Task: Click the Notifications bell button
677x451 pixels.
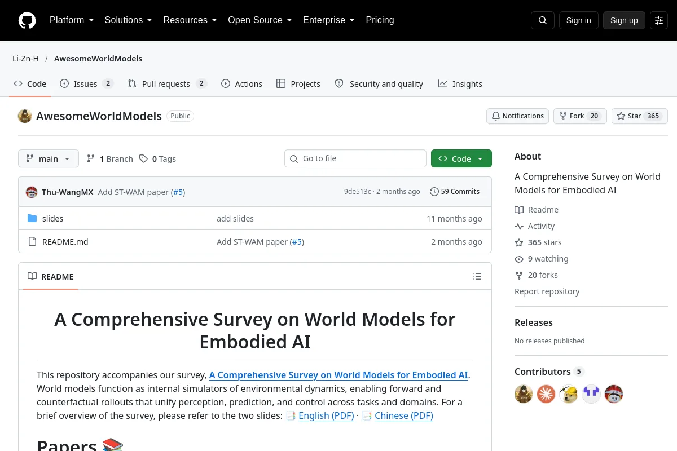Action: point(517,116)
